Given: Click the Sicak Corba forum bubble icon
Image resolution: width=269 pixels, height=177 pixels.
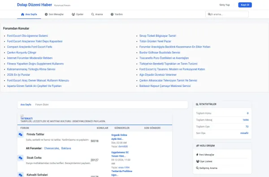Looking at the screenshot, I should coord(21,158).
